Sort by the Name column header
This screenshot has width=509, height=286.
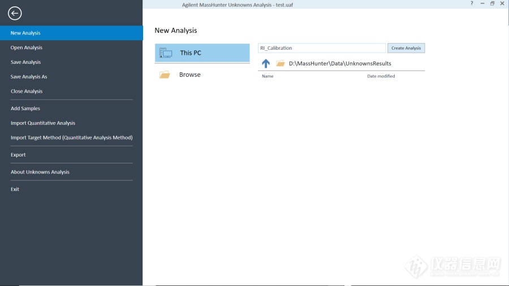[268, 76]
